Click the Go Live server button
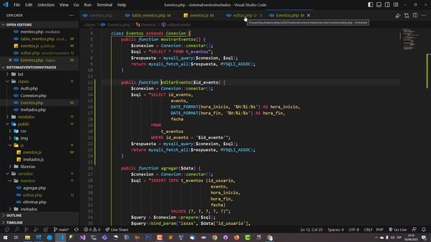The image size is (431, 242). pyautogui.click(x=397, y=230)
